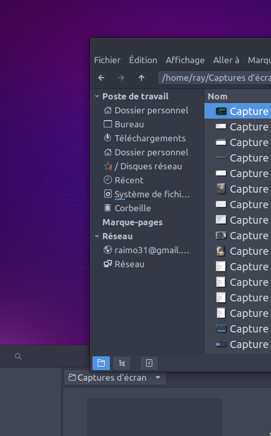Viewport: 271px width, 436px height.
Task: Click the /home/ray/Captures d'écran path field
Action: [x=214, y=78]
